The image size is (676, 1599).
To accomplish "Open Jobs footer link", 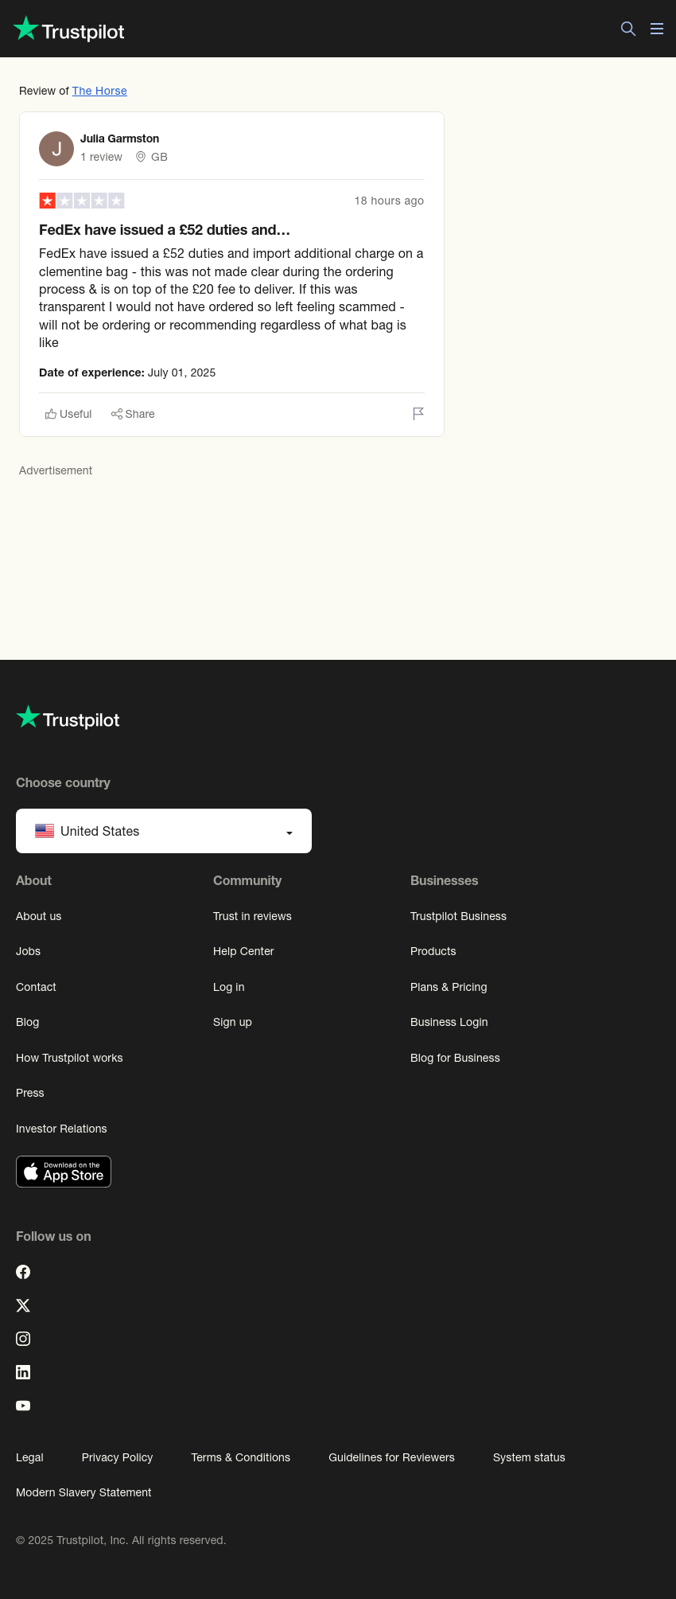I will click(28, 951).
